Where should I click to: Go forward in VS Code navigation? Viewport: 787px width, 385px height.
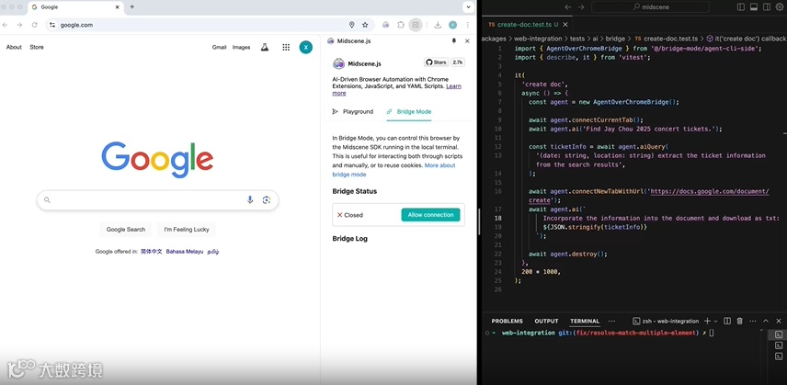tap(581, 7)
